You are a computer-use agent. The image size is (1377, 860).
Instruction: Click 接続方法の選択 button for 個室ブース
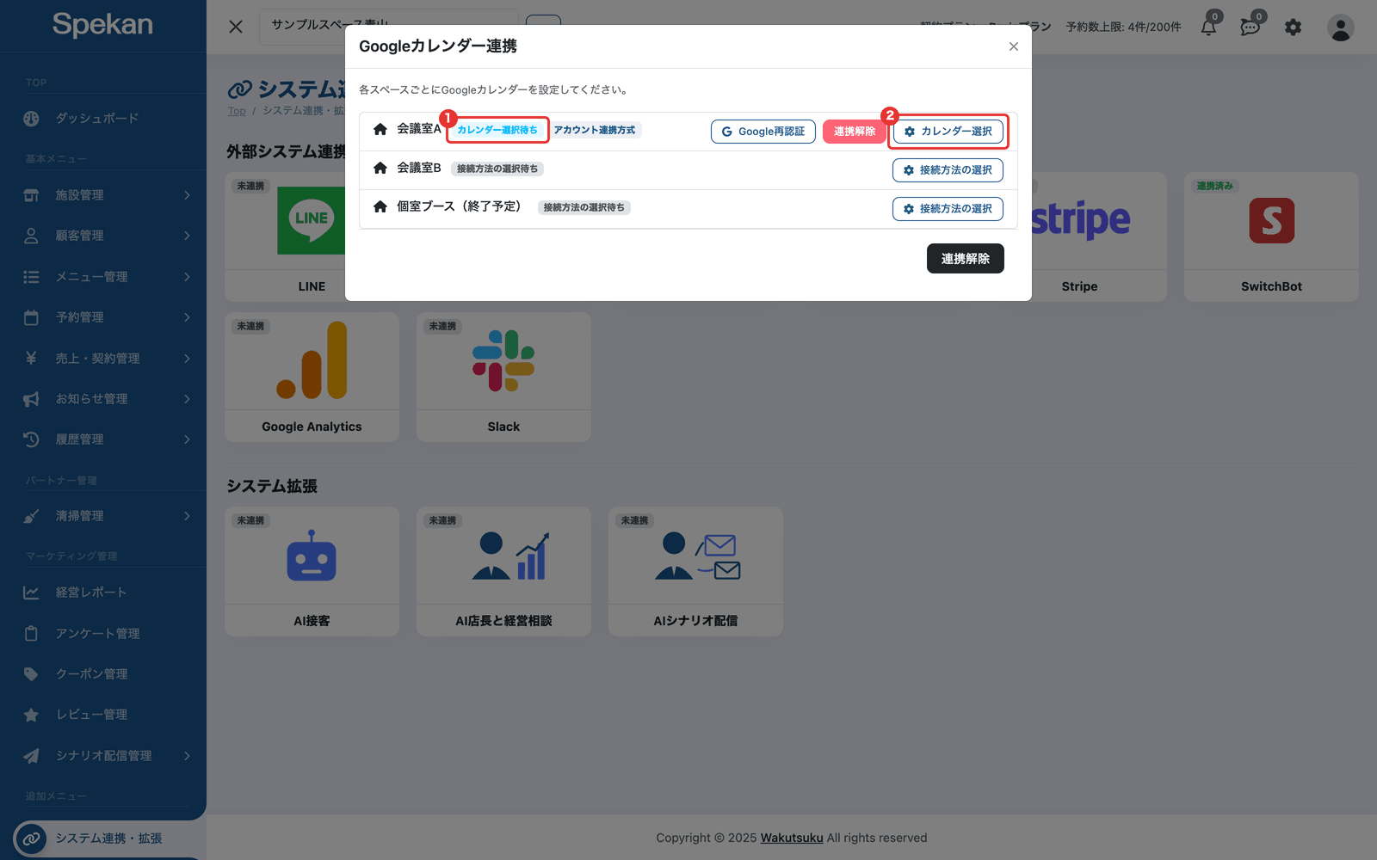(948, 209)
